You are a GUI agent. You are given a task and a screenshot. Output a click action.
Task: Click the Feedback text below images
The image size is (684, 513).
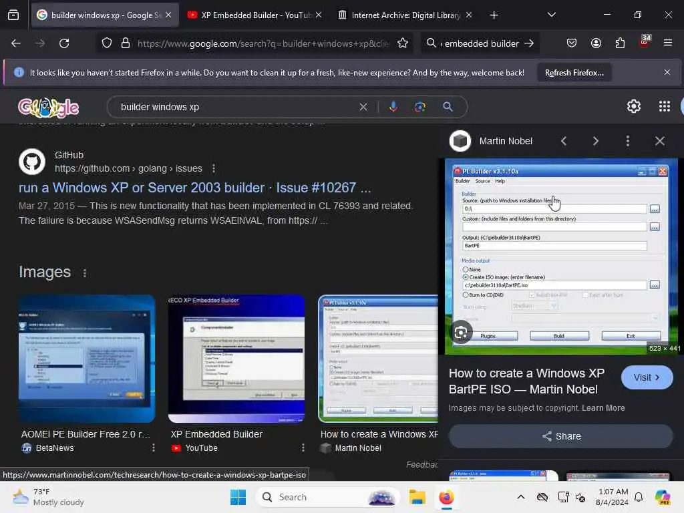click(422, 465)
